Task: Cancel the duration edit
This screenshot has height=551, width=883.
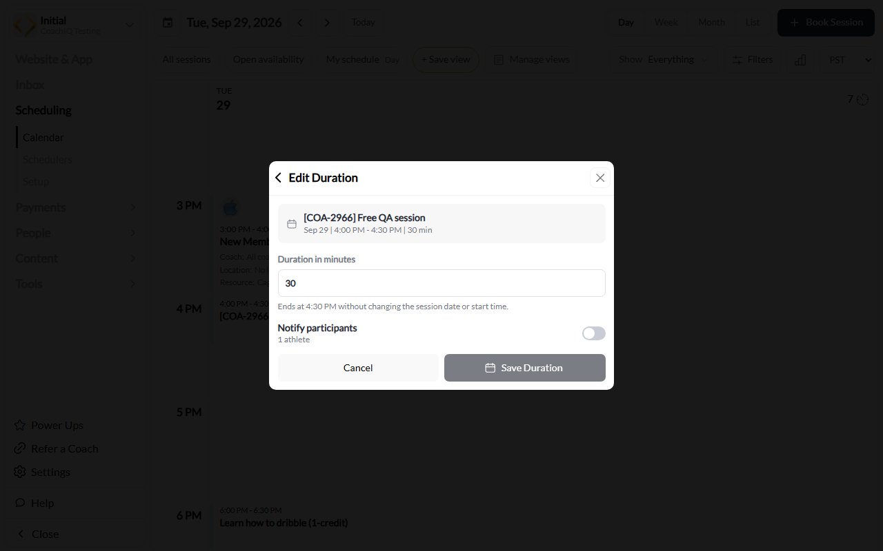Action: coord(358,368)
